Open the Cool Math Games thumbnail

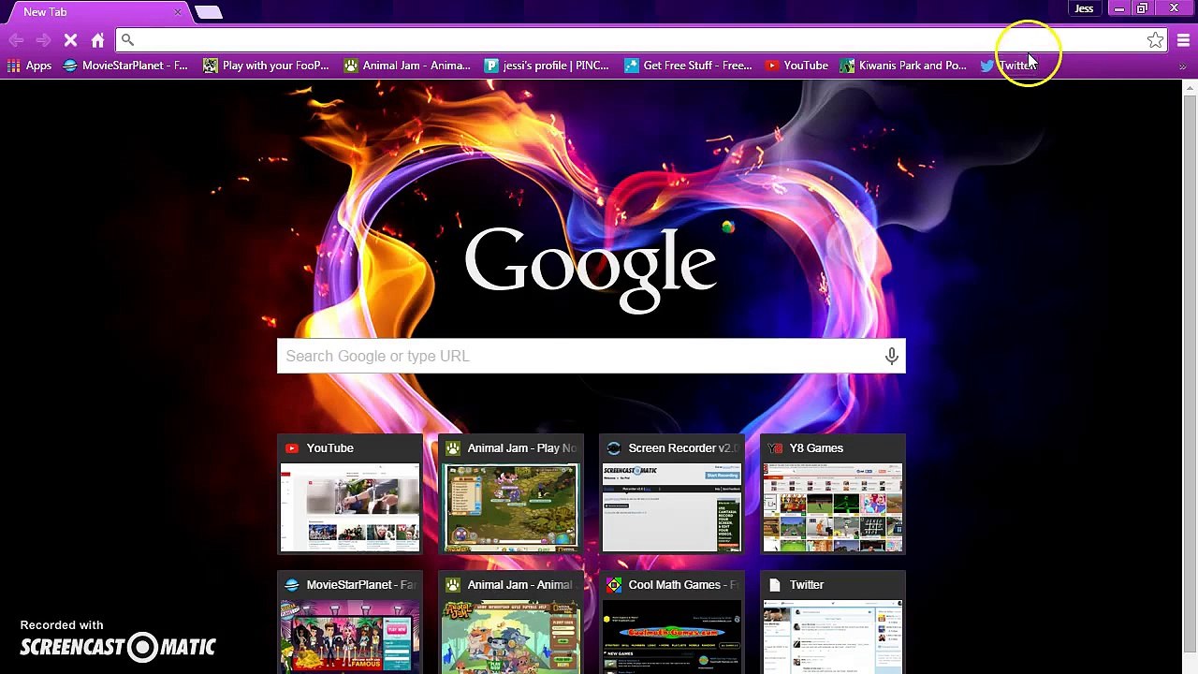click(x=672, y=623)
